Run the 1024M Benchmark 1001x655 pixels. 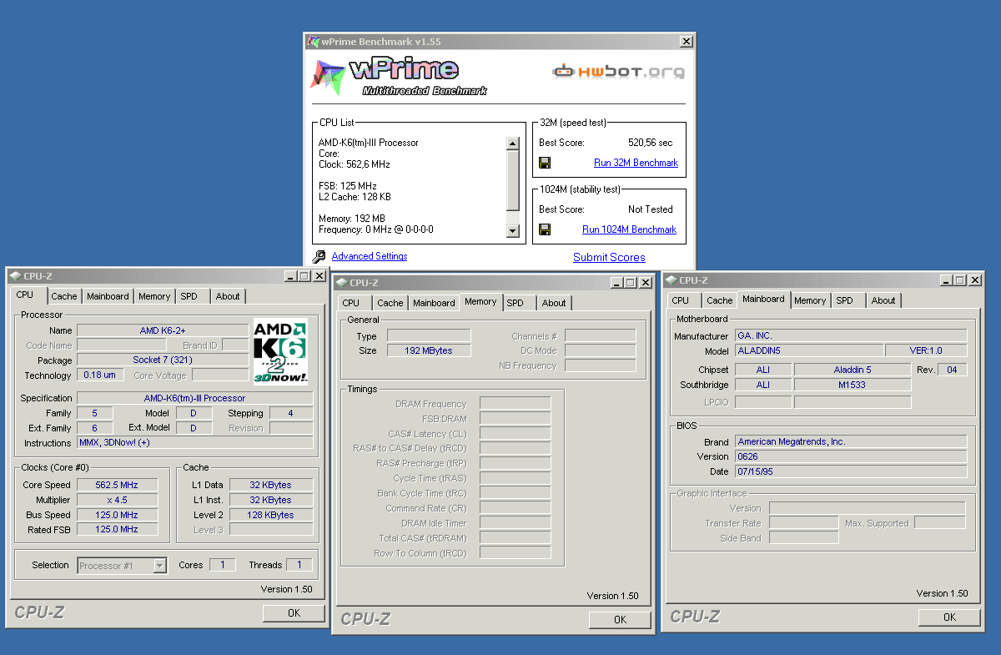[629, 229]
